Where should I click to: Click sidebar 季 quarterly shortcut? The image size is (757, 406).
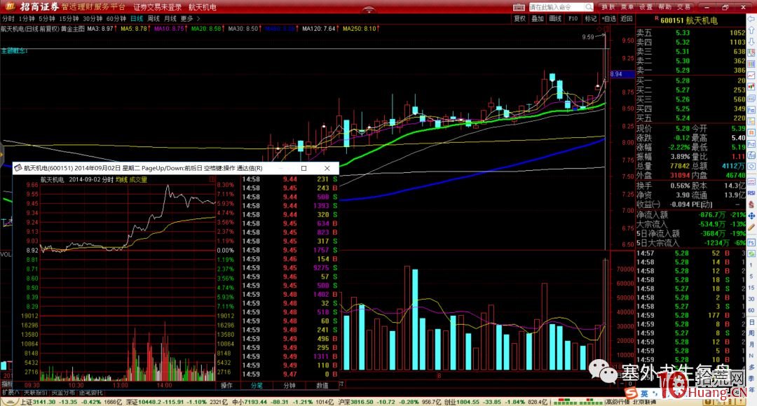751,378
